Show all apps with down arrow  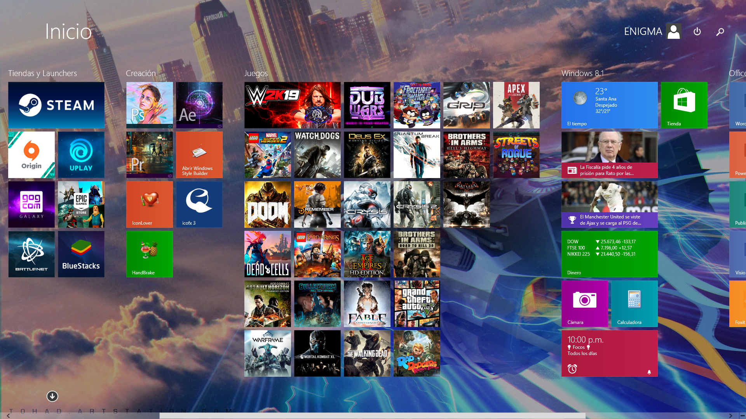[52, 396]
